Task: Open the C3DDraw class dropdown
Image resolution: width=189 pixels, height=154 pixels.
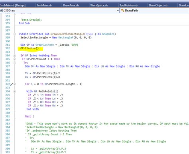Action: click(x=118, y=10)
